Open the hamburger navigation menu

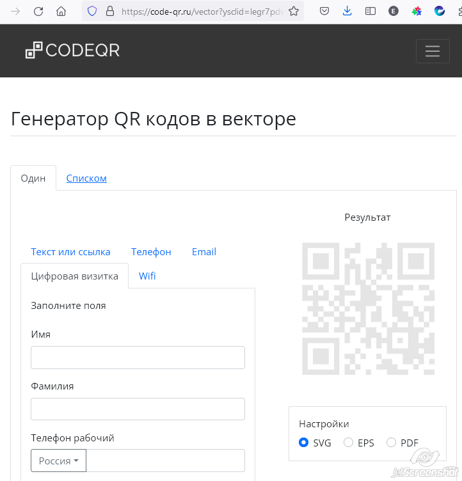point(433,51)
